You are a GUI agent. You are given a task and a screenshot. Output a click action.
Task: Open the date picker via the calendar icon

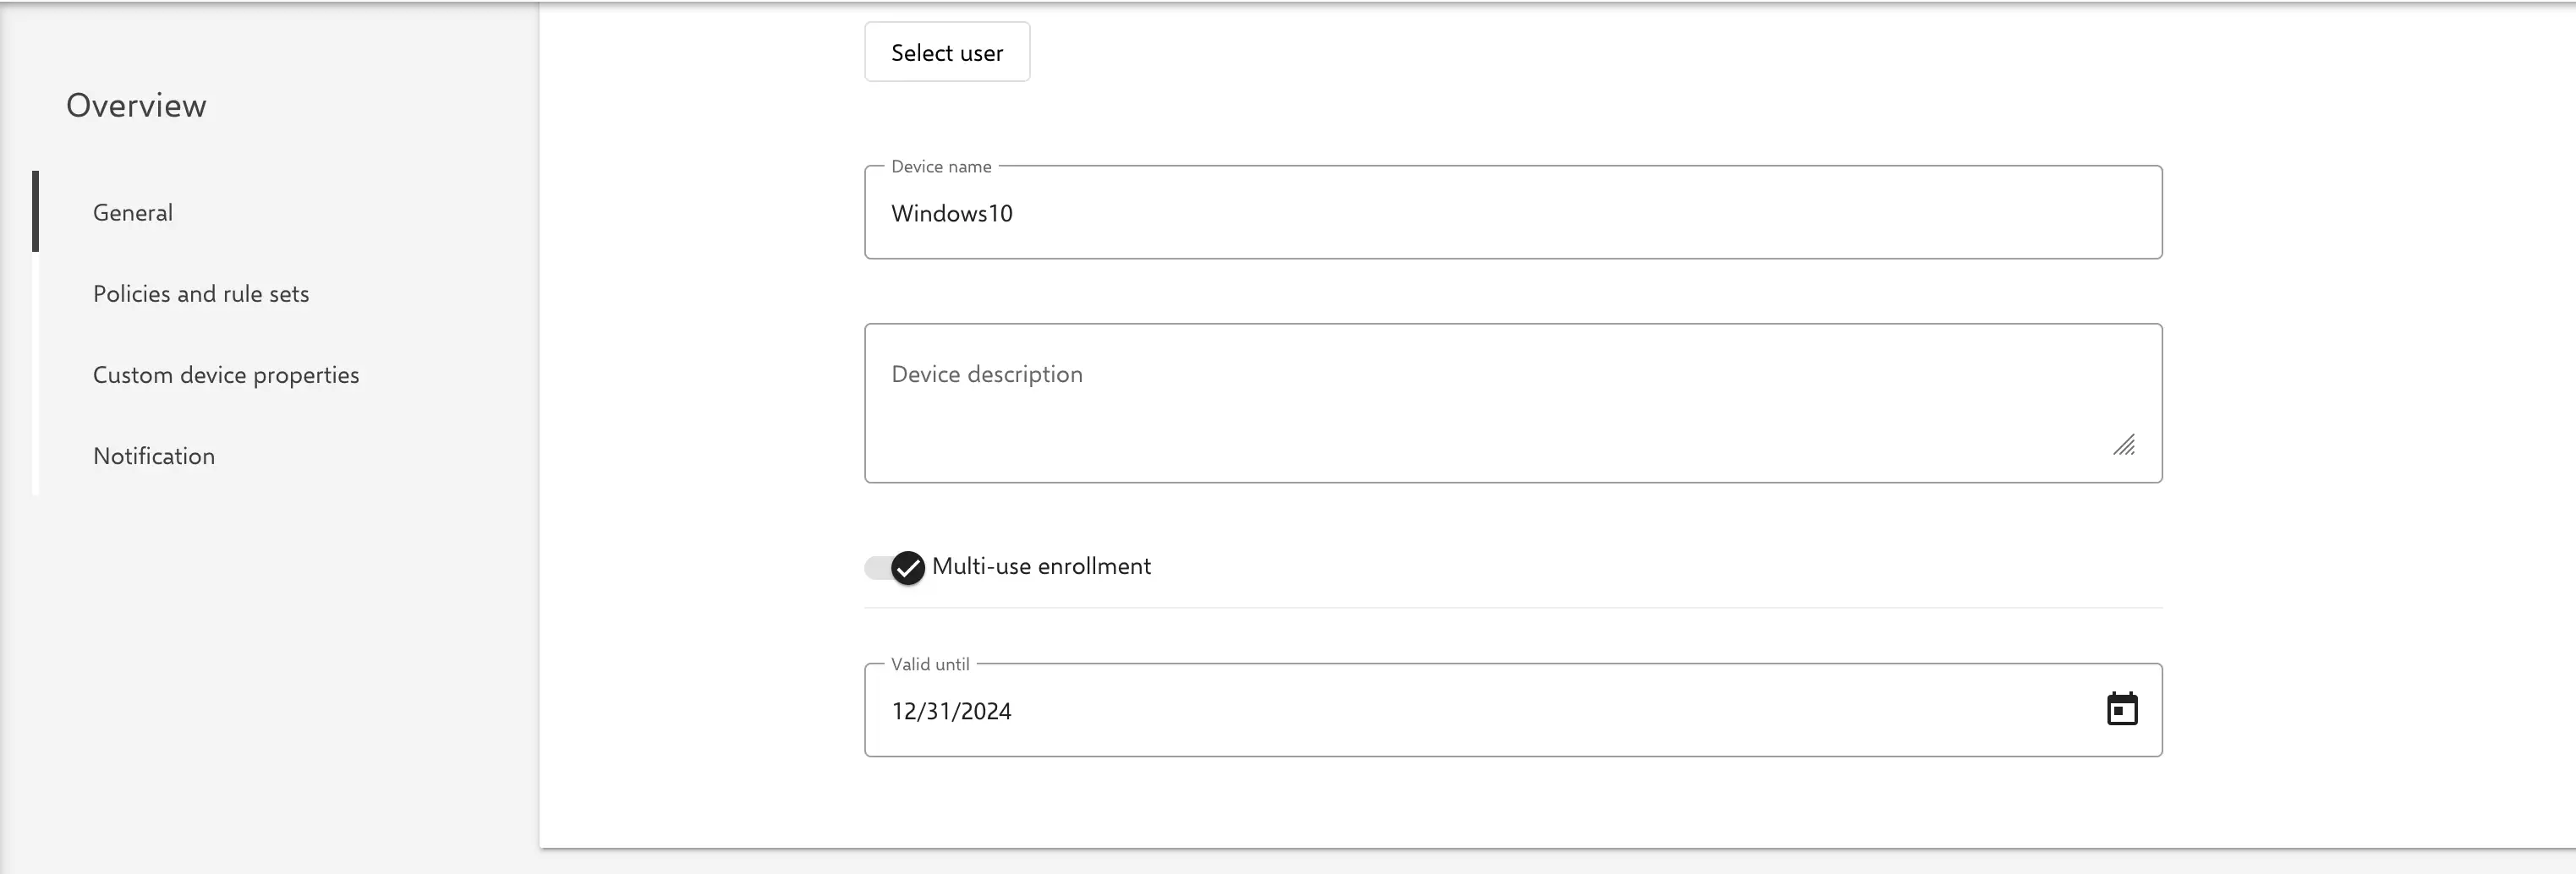click(x=2122, y=709)
